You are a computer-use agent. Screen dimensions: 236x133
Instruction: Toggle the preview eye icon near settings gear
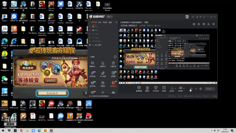click(x=196, y=89)
